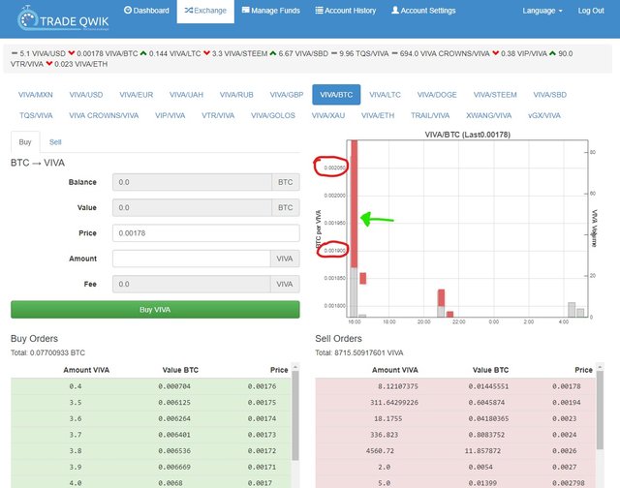620x488 pixels.
Task: Click buy order row priced 0.00173
Action: pyautogui.click(x=151, y=435)
